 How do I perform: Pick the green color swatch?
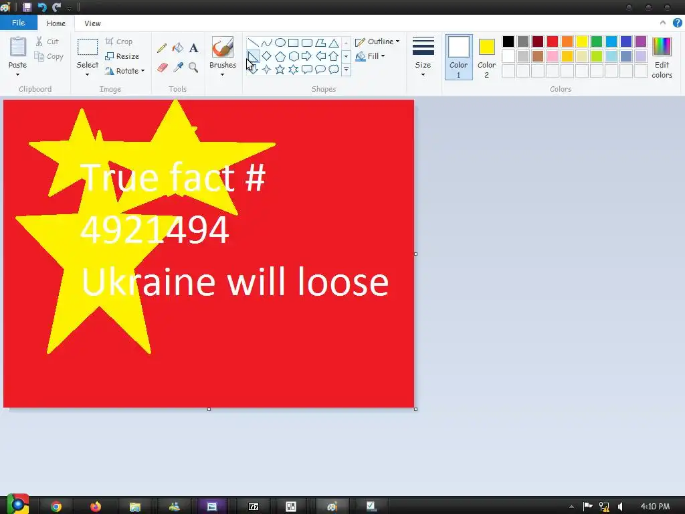point(596,41)
